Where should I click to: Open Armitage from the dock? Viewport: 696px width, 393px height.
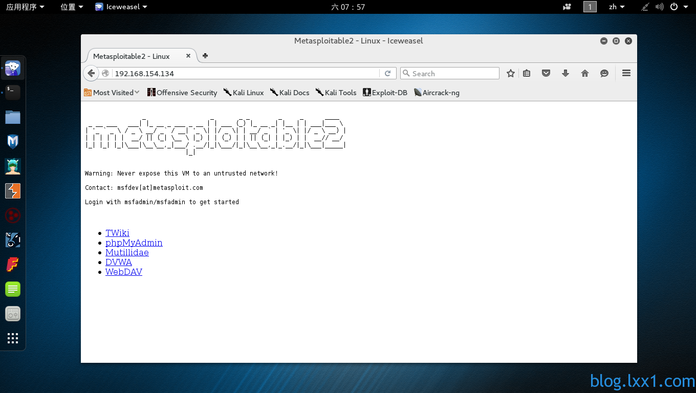(13, 166)
